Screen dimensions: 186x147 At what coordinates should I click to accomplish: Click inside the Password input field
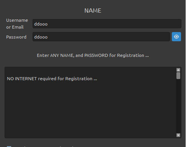(101, 37)
